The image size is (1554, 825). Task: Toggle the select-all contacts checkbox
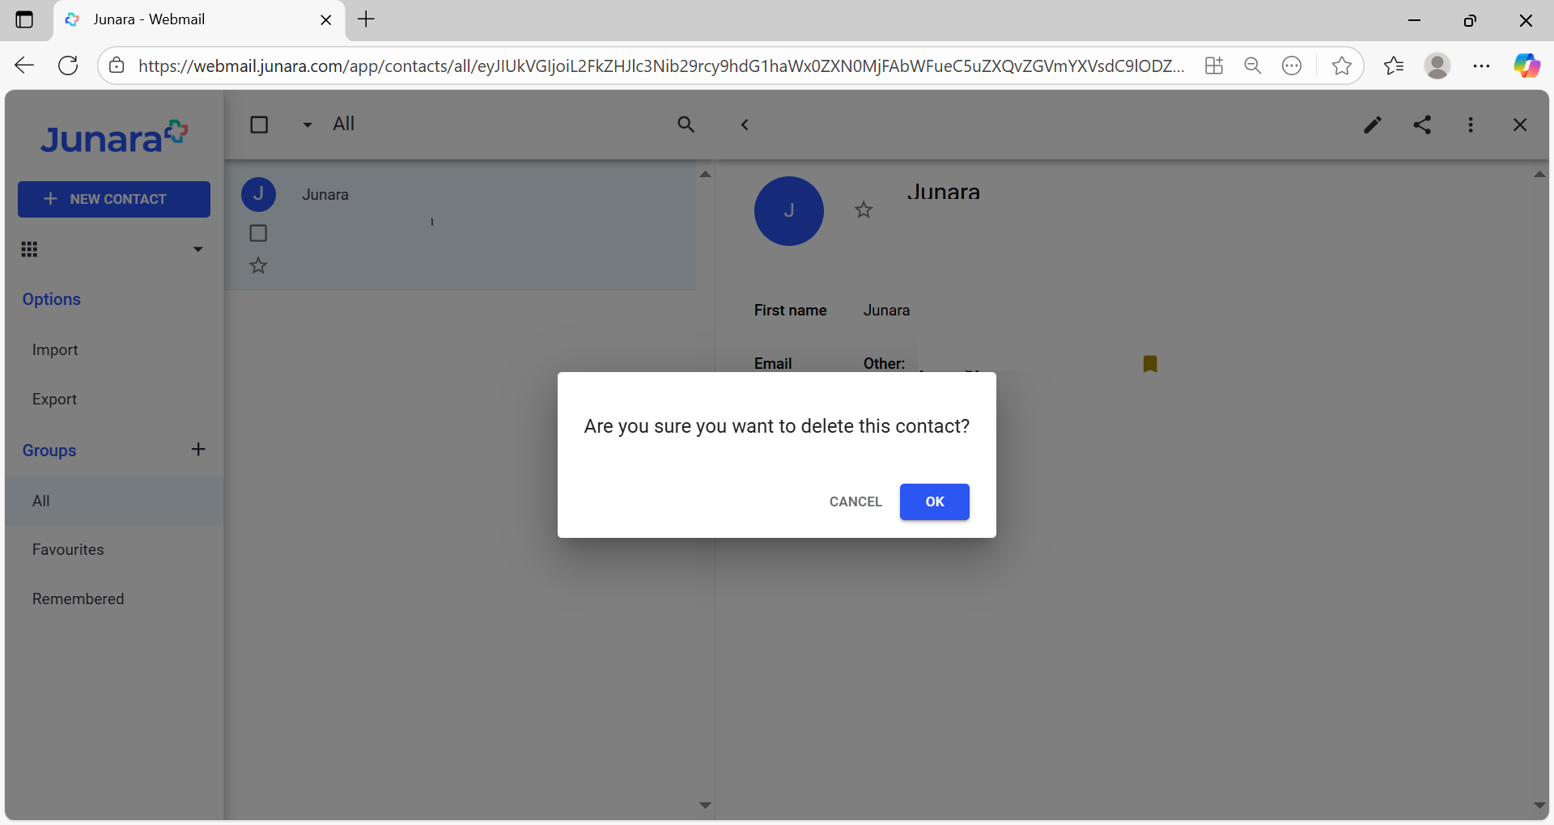259,125
